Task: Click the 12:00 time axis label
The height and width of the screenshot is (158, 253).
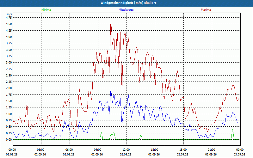Action: (126, 150)
